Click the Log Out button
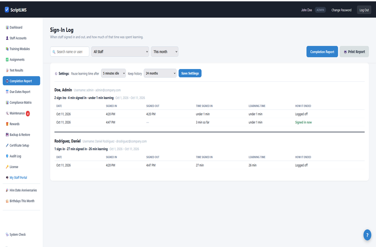Viewport: 376px width, 247px height. pyautogui.click(x=364, y=10)
